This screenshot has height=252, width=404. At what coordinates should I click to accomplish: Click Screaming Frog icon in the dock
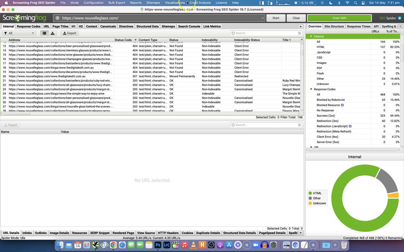(x=96, y=245)
